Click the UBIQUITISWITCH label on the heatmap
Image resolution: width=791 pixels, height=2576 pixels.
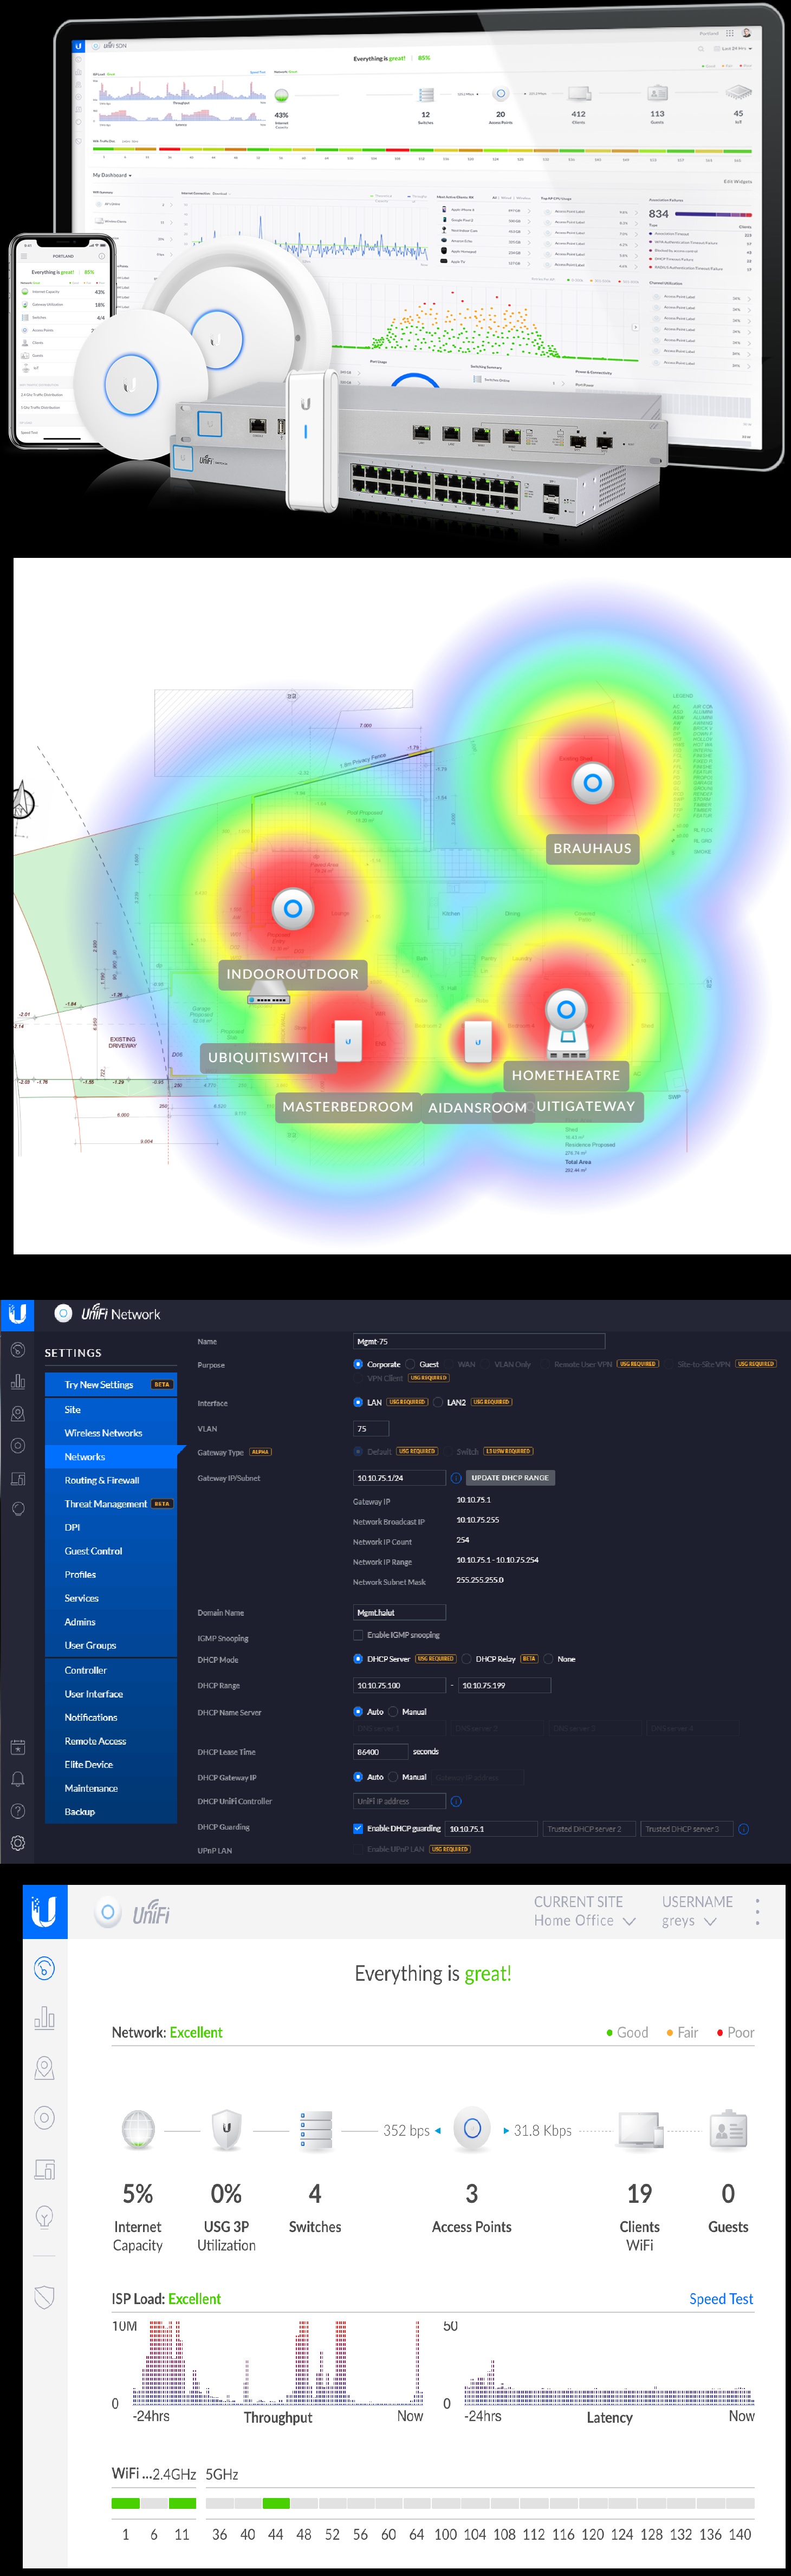268,1057
